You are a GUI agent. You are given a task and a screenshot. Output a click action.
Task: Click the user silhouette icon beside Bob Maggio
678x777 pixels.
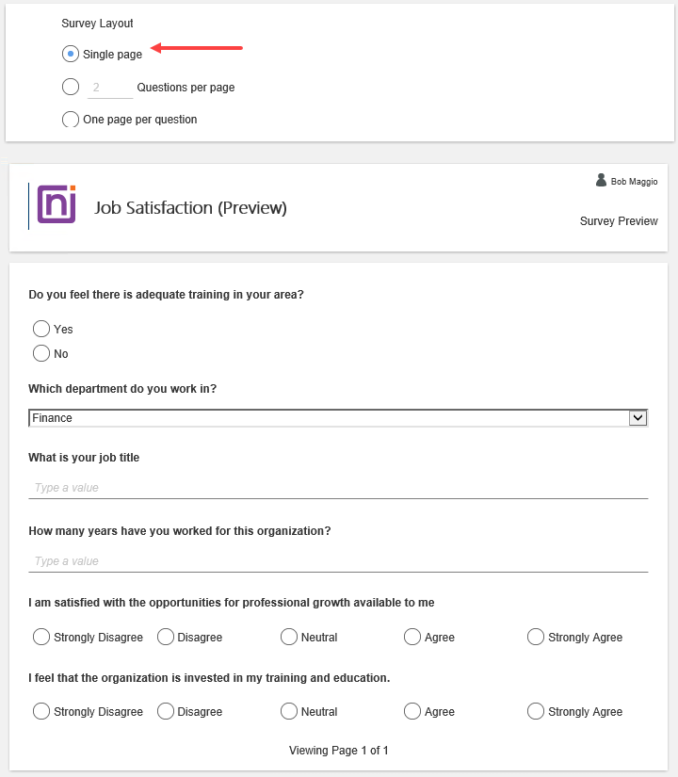[601, 181]
